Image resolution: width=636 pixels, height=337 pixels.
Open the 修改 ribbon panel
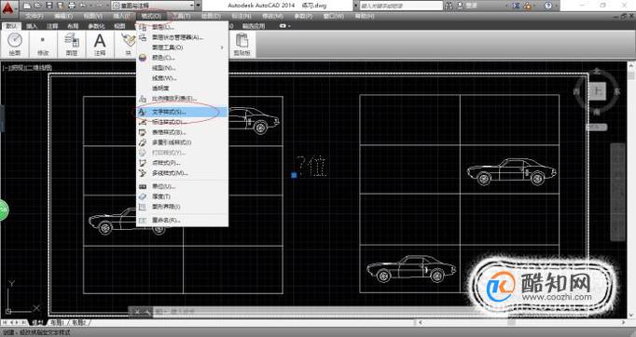tap(43, 44)
